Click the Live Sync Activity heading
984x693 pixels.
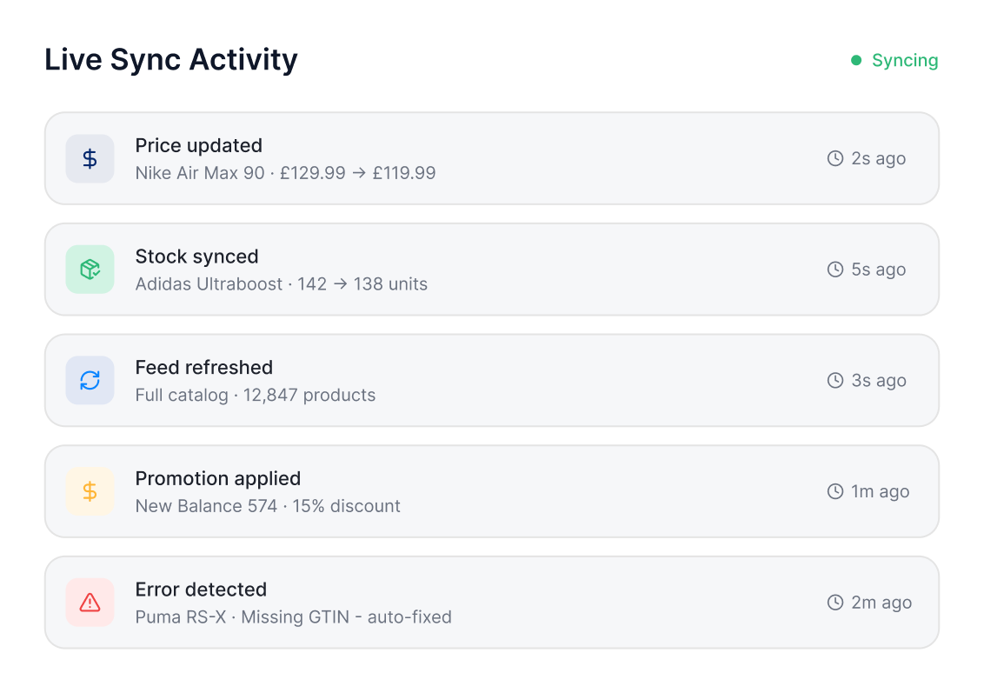coord(171,59)
